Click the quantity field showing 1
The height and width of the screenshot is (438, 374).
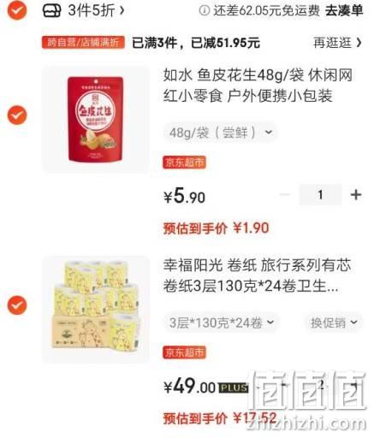pyautogui.click(x=320, y=195)
